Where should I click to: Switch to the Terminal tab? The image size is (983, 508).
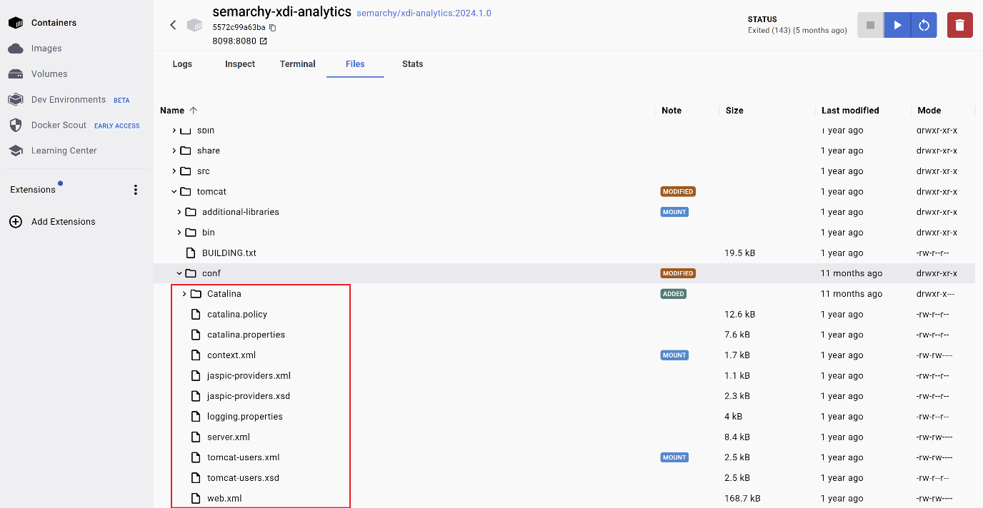[298, 64]
